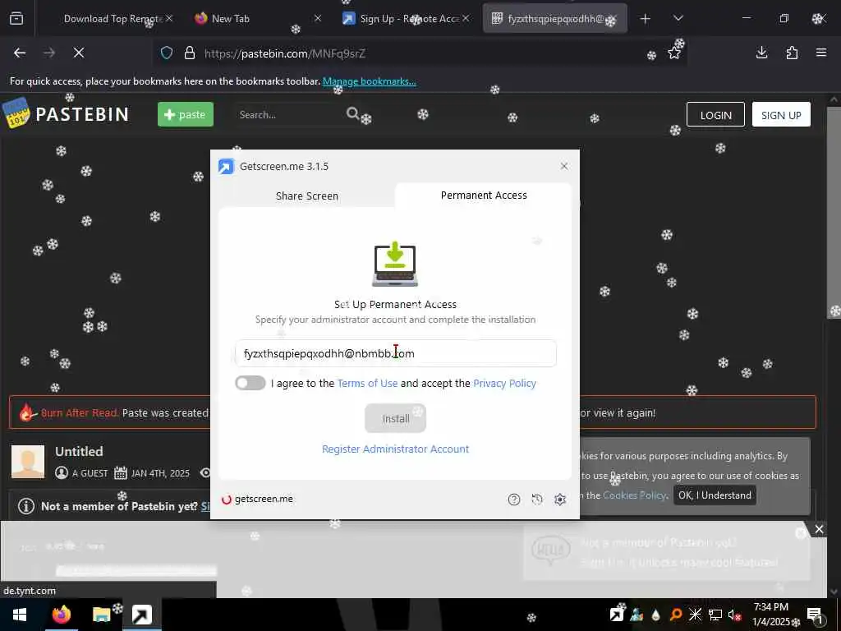Close the New Tab tab
The height and width of the screenshot is (631, 841).
pyautogui.click(x=318, y=19)
